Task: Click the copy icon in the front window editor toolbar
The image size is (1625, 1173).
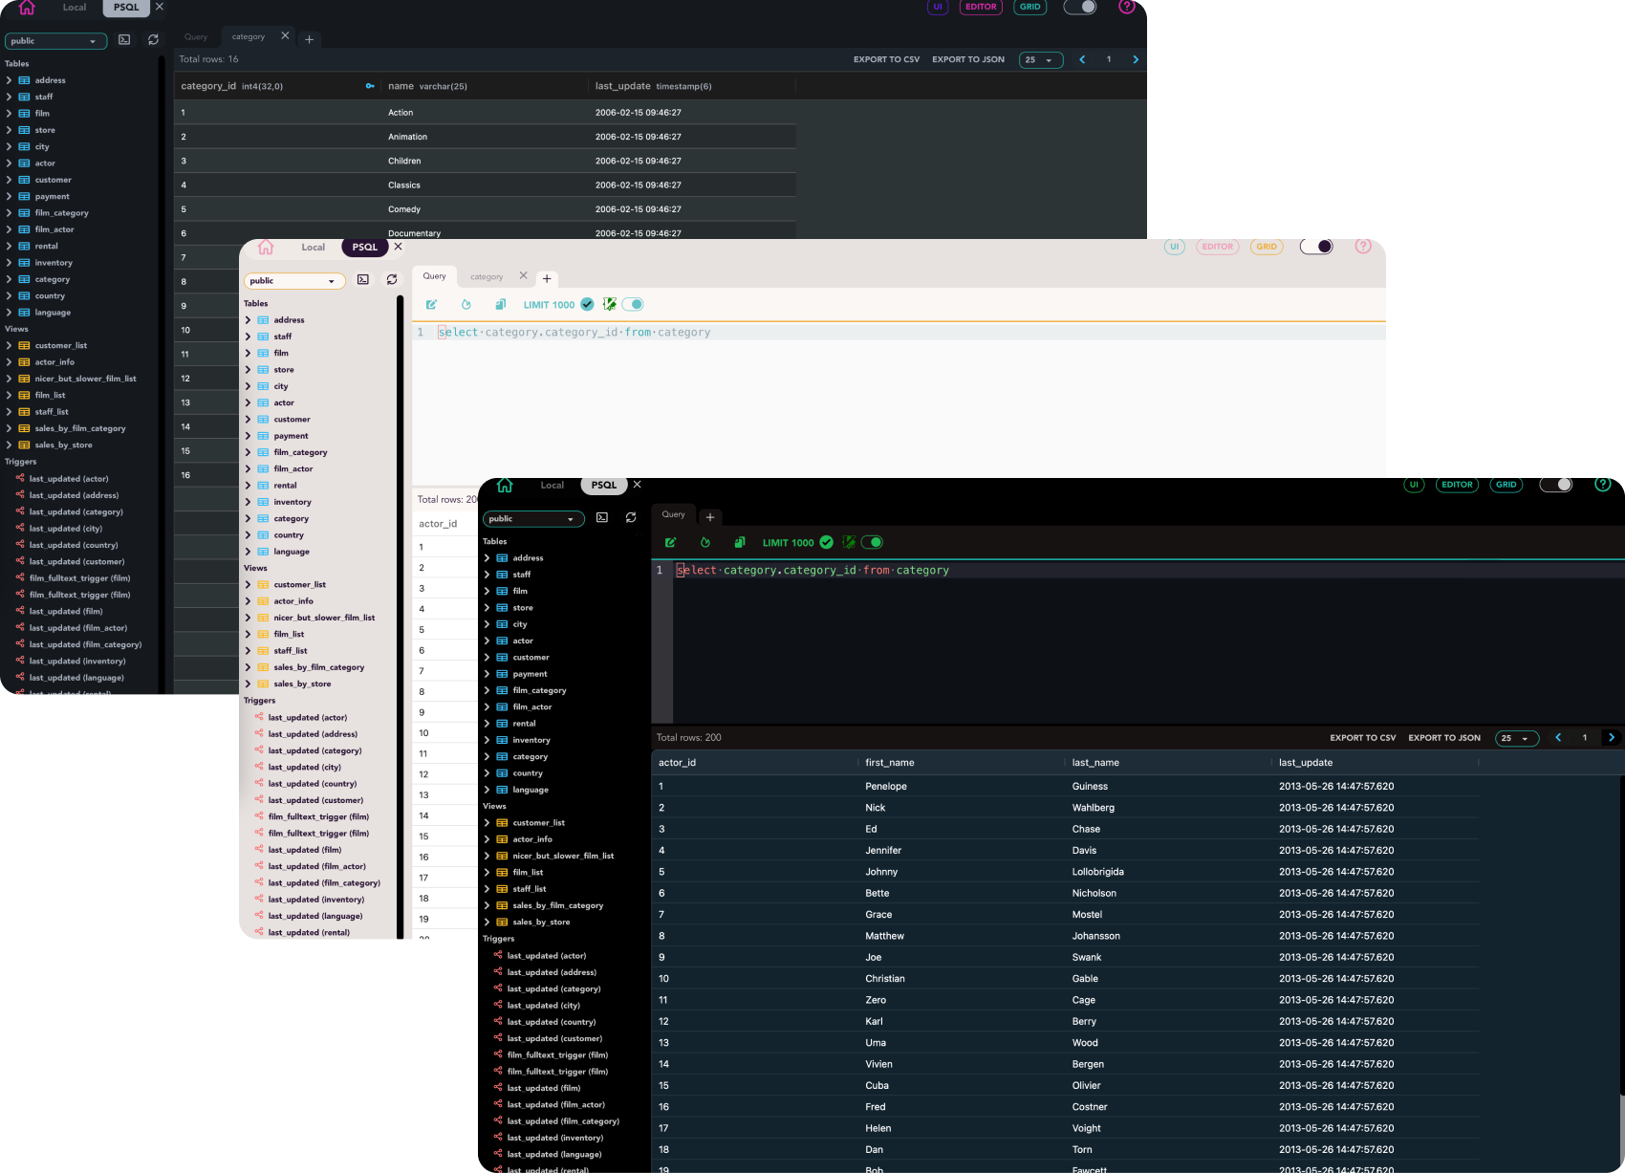Action: tap(739, 542)
